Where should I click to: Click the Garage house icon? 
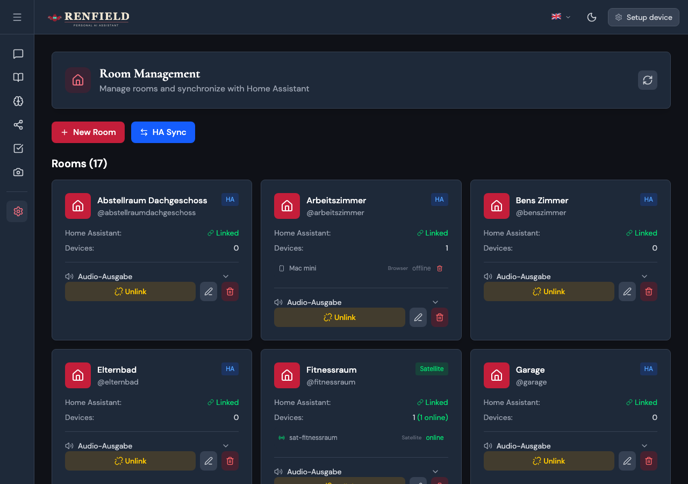[497, 375]
